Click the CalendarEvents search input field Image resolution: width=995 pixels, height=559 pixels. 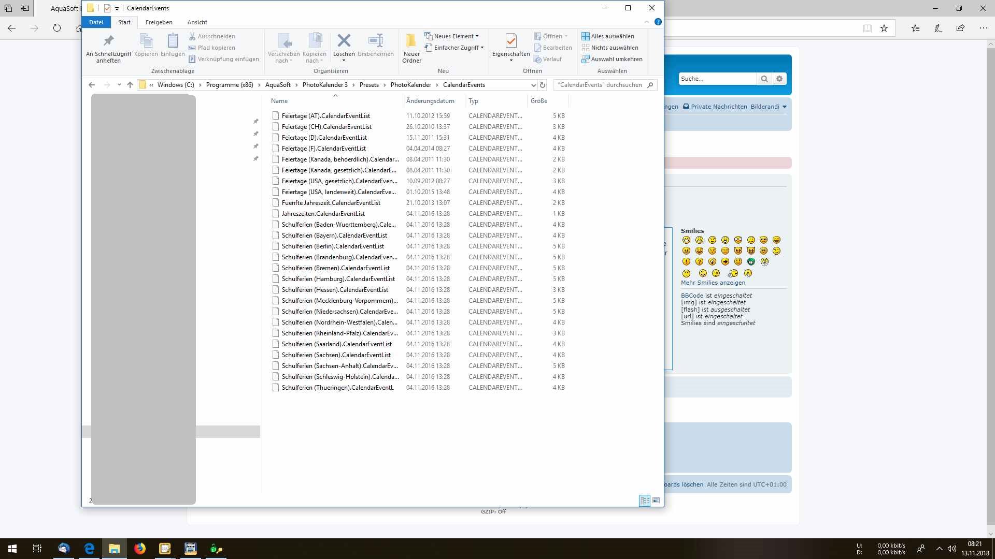click(x=599, y=85)
